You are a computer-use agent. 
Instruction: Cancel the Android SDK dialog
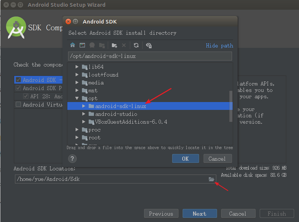click(217, 158)
